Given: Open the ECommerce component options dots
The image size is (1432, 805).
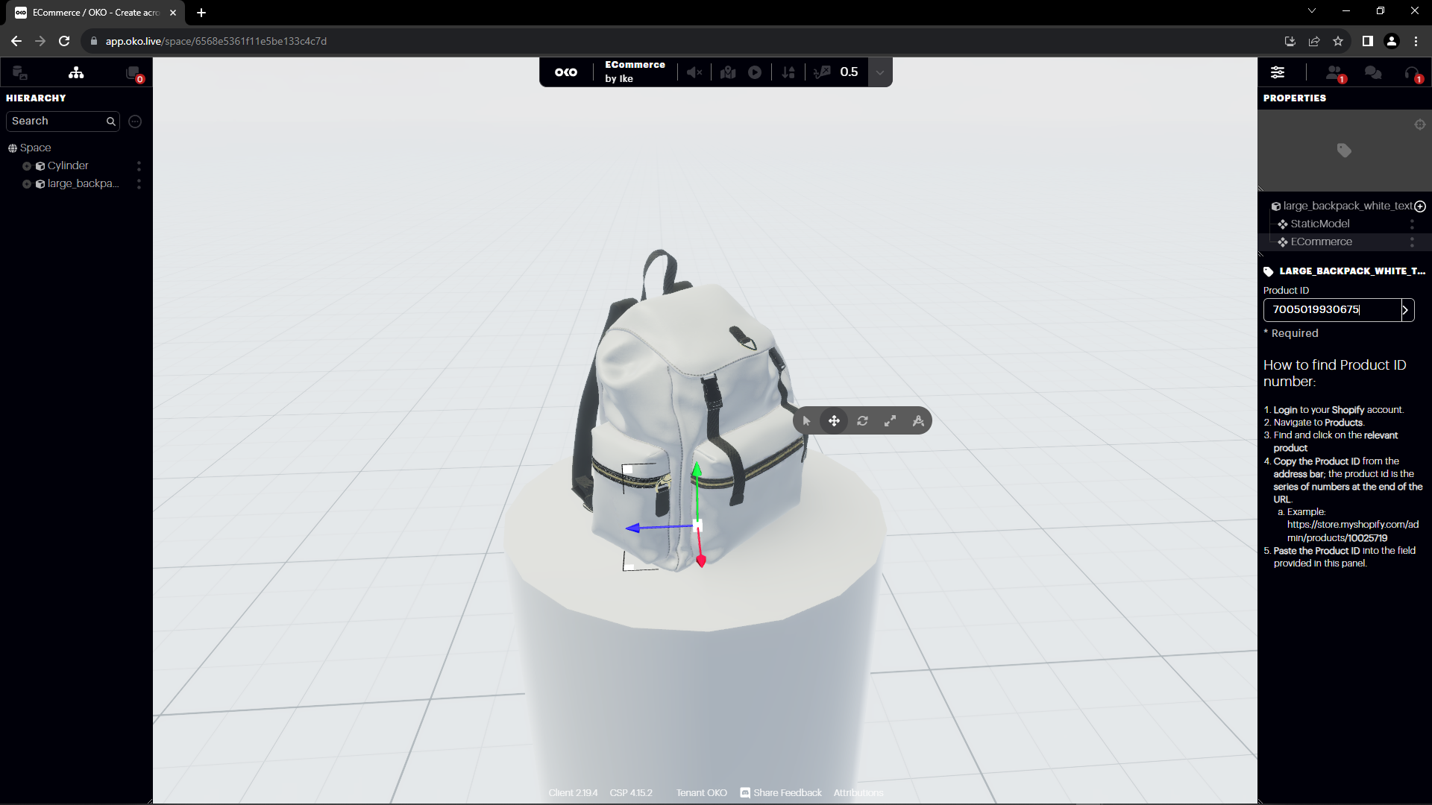Looking at the screenshot, I should [1412, 242].
